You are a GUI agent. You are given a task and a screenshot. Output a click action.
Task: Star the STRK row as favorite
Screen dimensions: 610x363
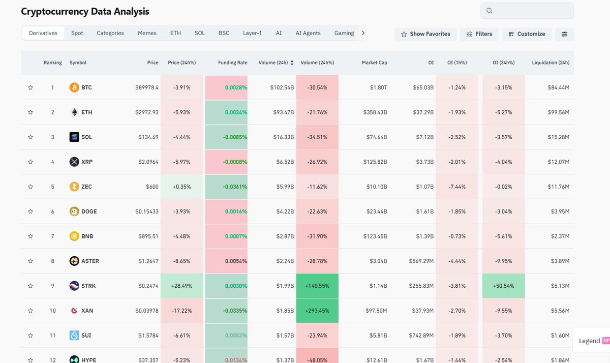point(30,286)
